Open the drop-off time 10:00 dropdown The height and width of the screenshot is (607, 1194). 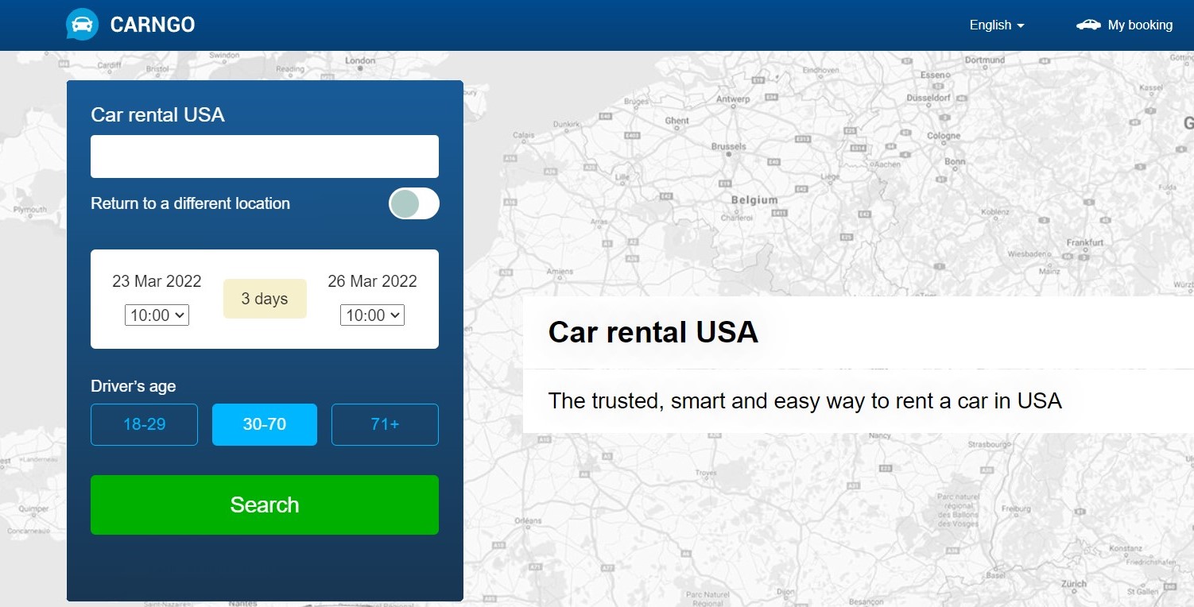[372, 315]
